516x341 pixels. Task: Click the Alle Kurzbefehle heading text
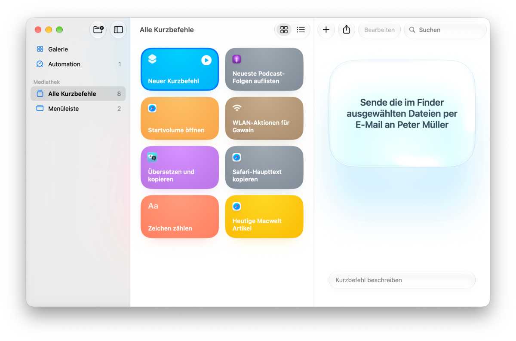[167, 30]
